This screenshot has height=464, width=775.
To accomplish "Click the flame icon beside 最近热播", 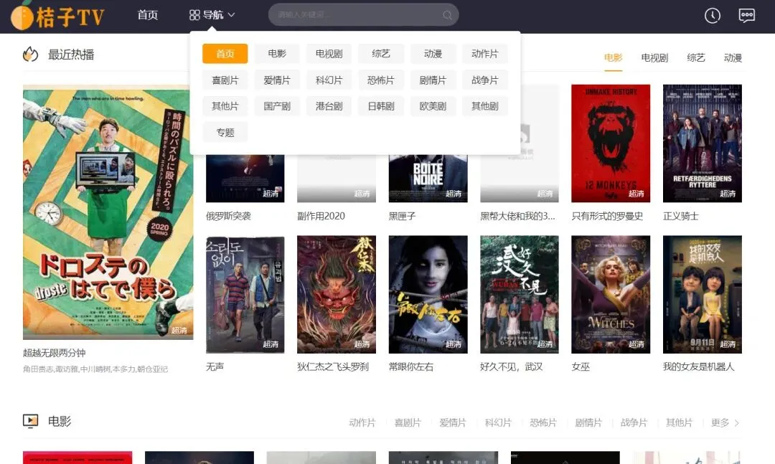I will tap(31, 55).
